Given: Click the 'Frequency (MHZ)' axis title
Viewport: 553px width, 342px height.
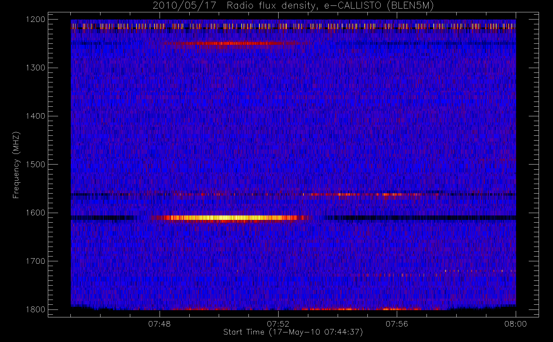Looking at the screenshot, I should (x=16, y=165).
